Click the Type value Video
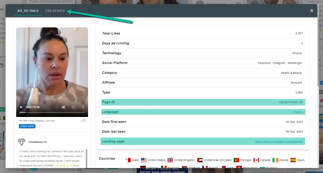 (299, 93)
